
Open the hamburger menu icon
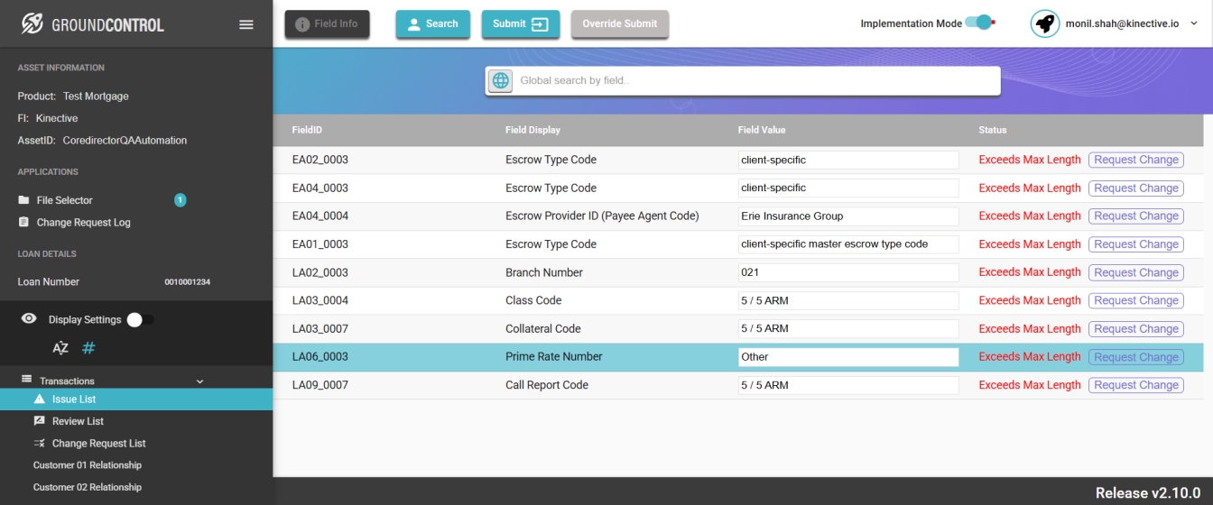246,24
